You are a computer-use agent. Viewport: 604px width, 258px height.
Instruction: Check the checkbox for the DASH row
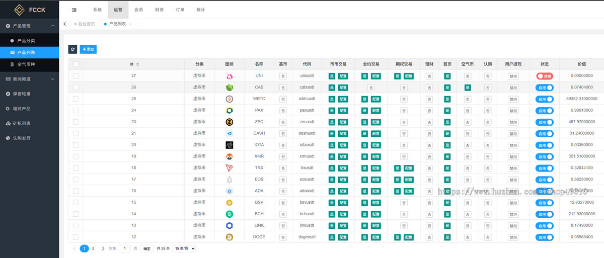[75, 133]
